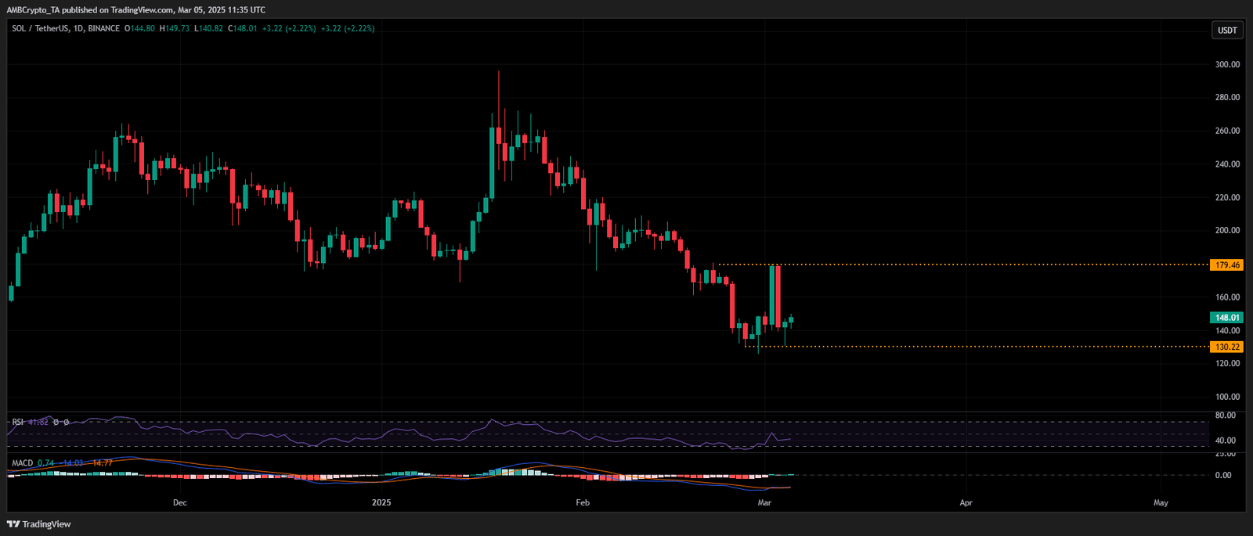Click the MACD orange signal value 14.77
The width and height of the screenshot is (1253, 536).
(103, 463)
